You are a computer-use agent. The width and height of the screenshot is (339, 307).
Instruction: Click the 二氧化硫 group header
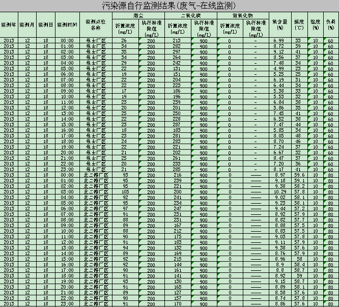click(x=191, y=16)
